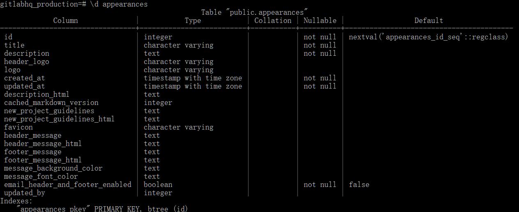The image size is (519, 212).
Task: Click the email_header_and_footer_enabled column name
Action: 68,185
